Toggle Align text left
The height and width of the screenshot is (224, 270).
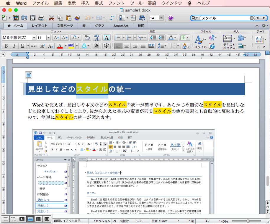point(118,46)
